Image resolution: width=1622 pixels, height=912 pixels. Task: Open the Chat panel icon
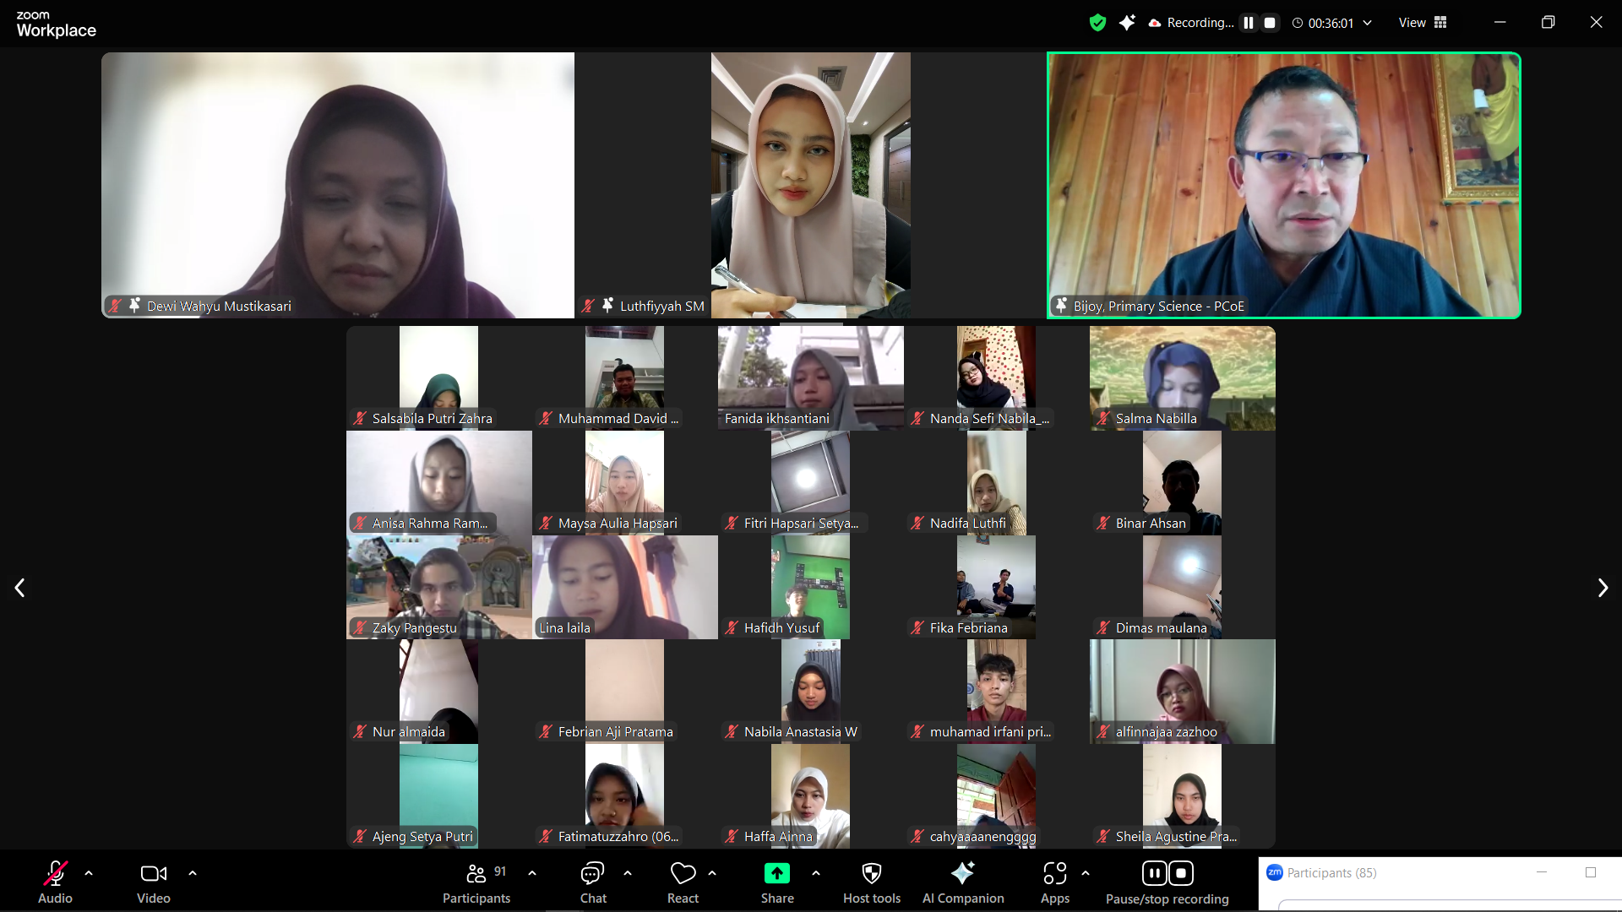point(591,874)
